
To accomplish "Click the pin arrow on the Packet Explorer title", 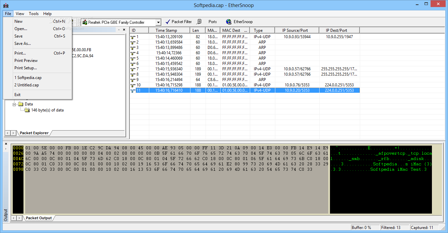I will click(118, 30).
